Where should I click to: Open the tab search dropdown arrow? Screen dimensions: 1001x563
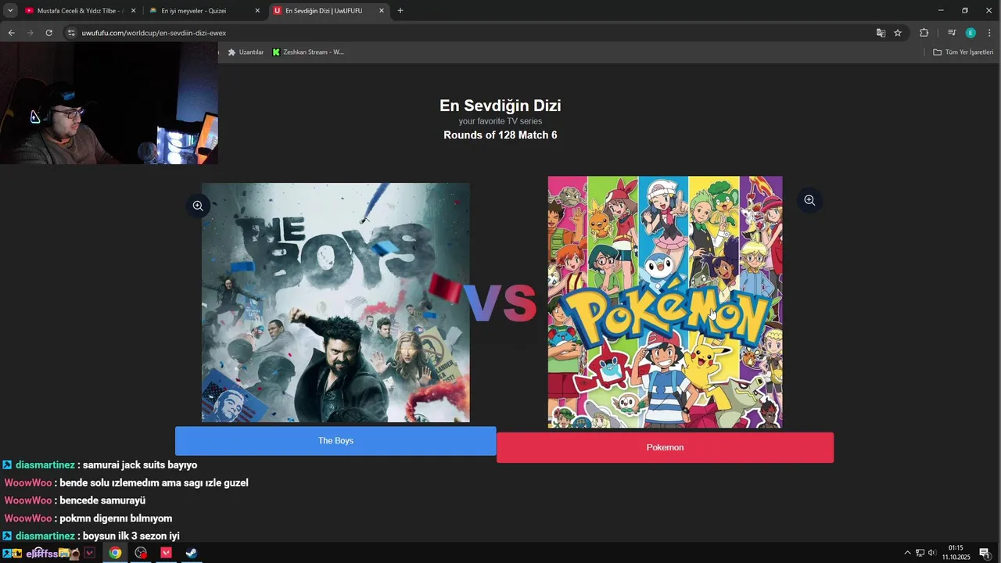(10, 11)
